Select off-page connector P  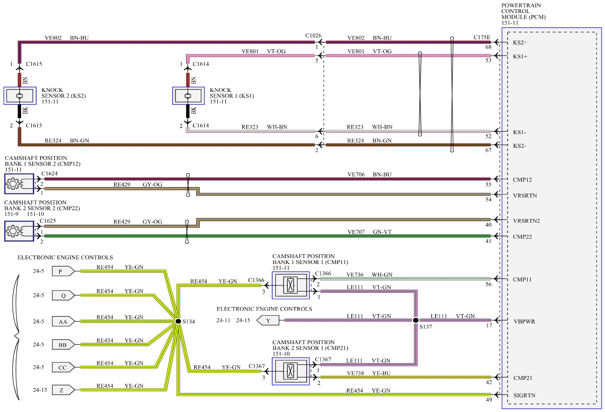pos(63,271)
